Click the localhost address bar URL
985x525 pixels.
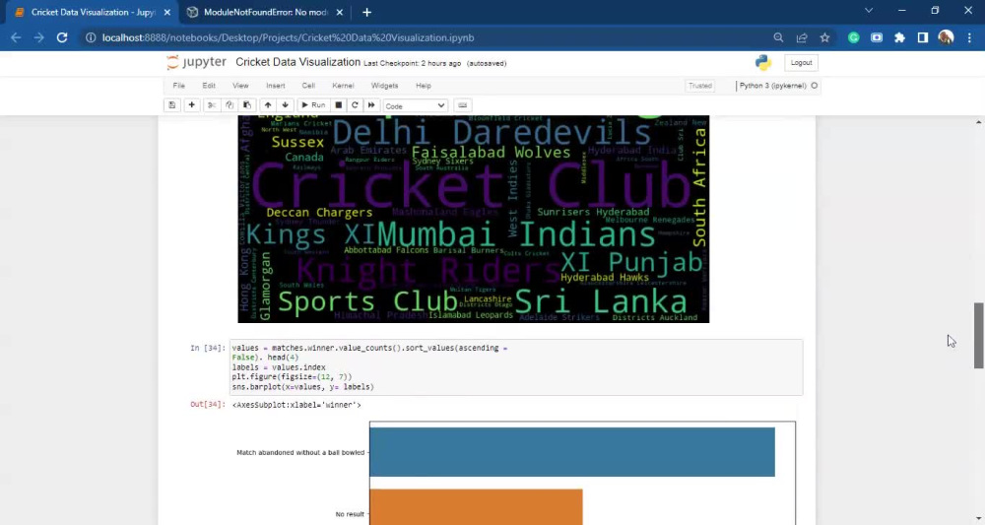[x=288, y=37]
